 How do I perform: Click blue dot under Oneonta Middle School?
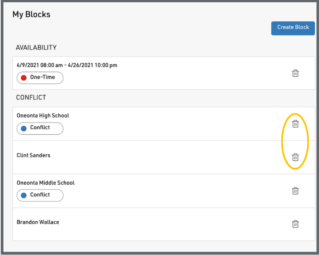24,195
